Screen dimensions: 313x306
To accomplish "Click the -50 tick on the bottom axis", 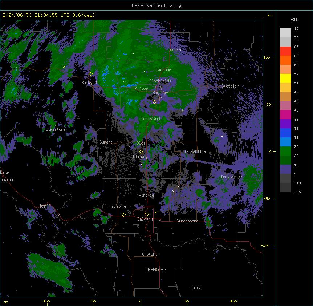I will (x=93, y=301).
